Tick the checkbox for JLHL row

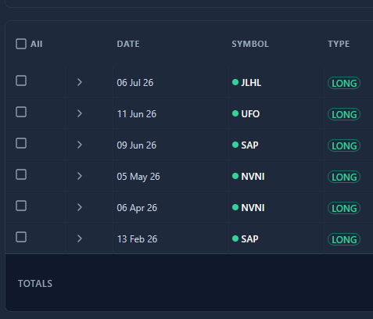click(x=21, y=81)
